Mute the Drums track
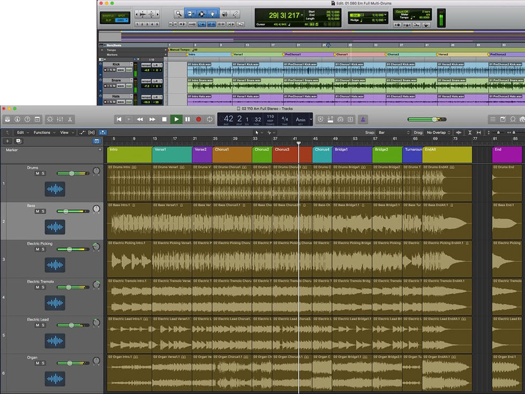Screen dimensions: 525x394 coord(37,174)
